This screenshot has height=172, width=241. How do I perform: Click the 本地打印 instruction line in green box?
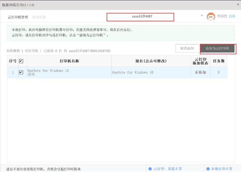(72, 30)
